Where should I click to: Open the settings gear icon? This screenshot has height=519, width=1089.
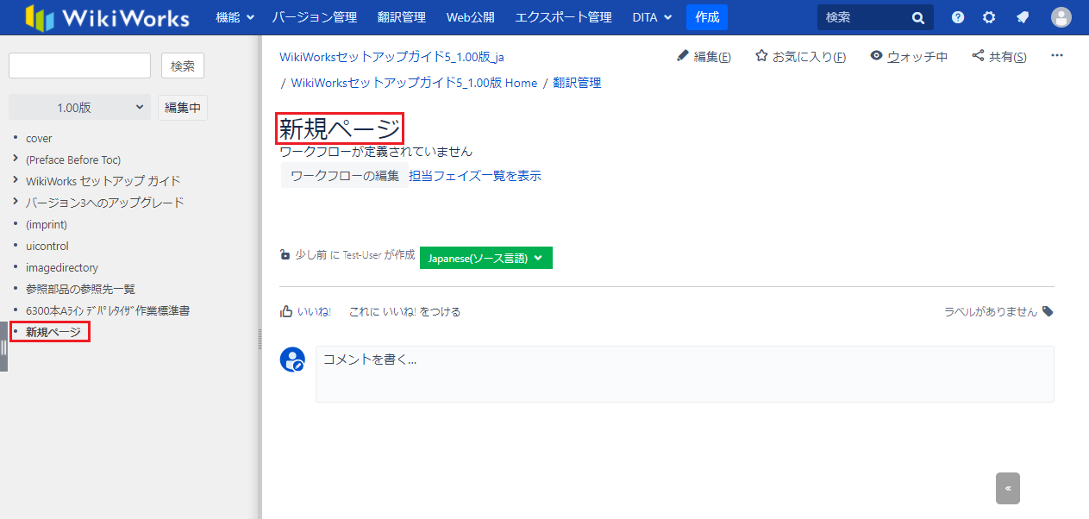pyautogui.click(x=989, y=17)
